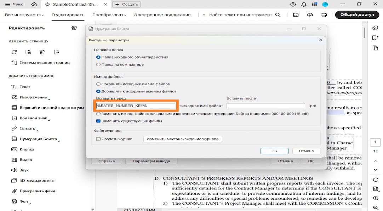The image size is (383, 211).
Task: Click the delete page trash icon
Action: click(x=42, y=52)
